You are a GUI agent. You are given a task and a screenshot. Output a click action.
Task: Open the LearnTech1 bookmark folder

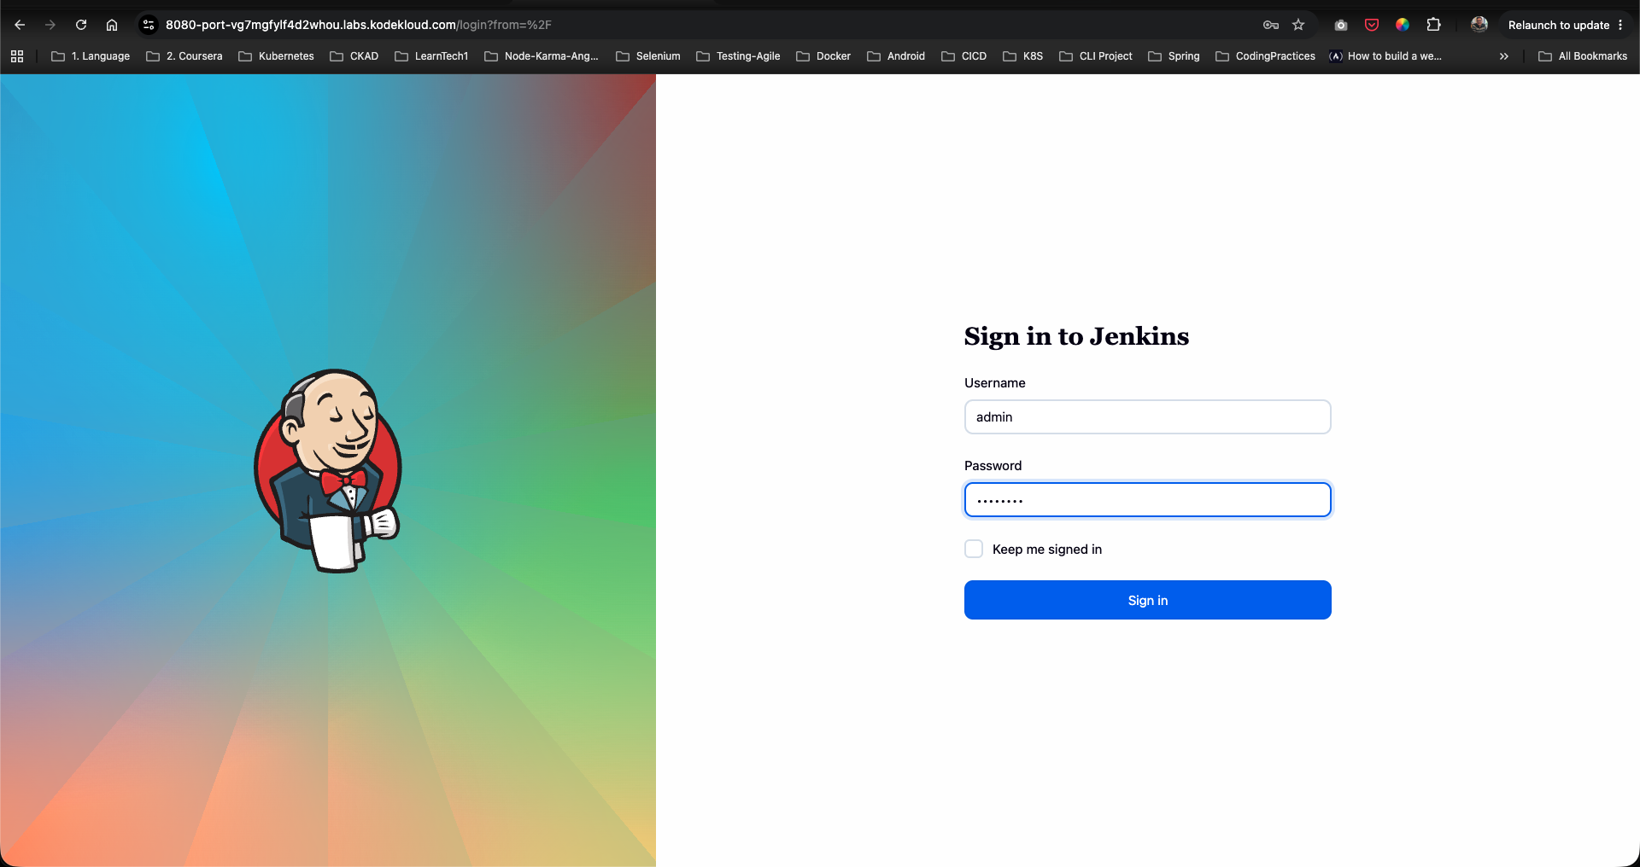(431, 56)
